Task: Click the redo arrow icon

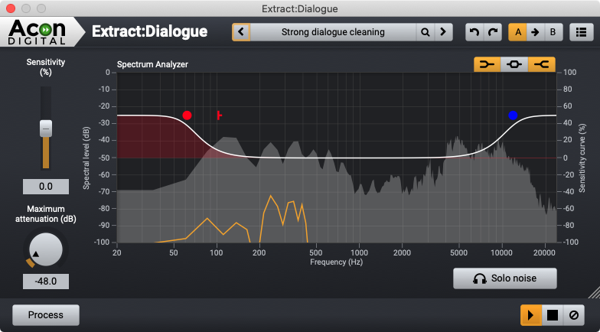Action: coord(493,32)
